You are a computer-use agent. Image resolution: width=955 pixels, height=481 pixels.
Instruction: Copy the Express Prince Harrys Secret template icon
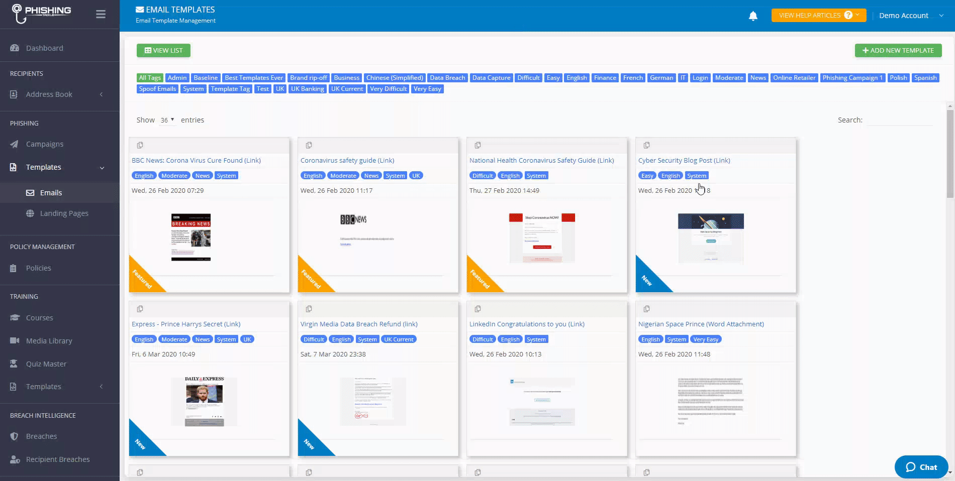tap(140, 309)
